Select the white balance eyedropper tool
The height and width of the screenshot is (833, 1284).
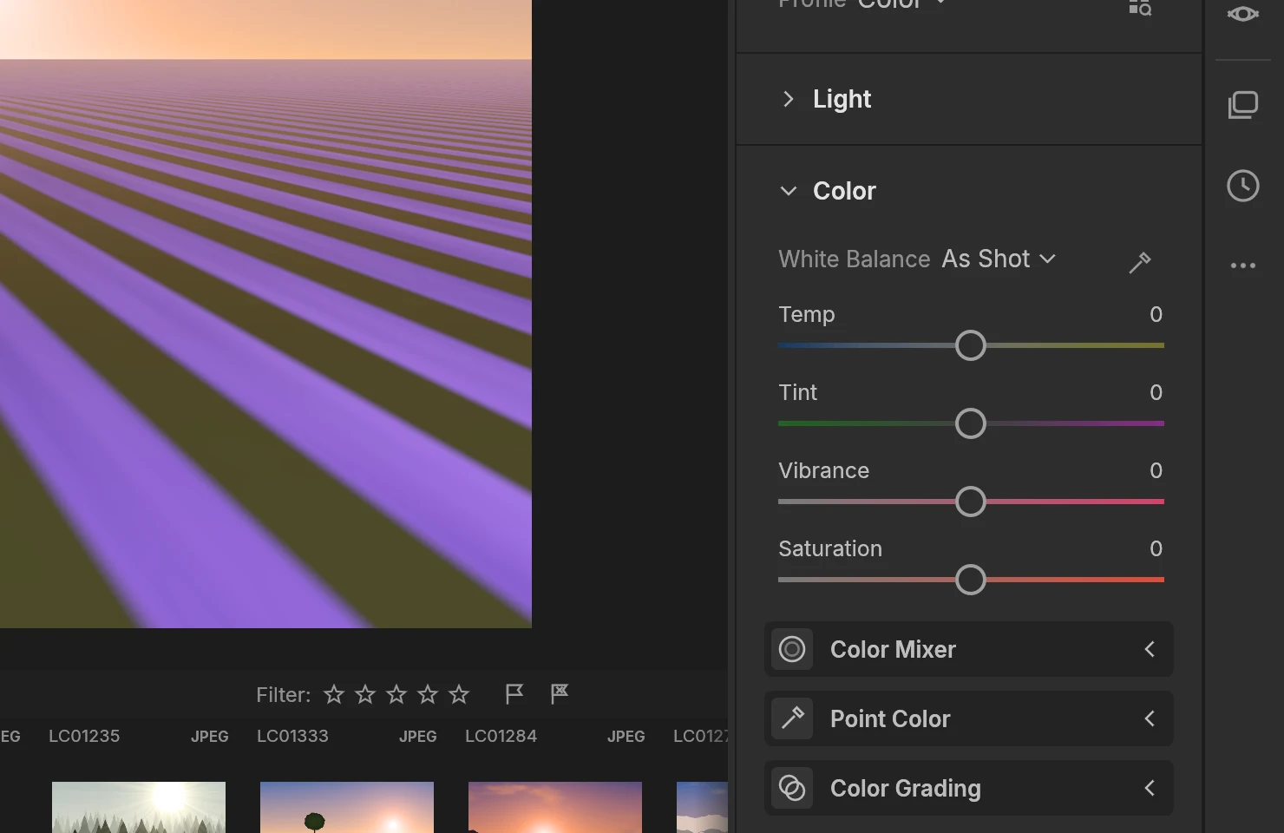[x=1140, y=262]
